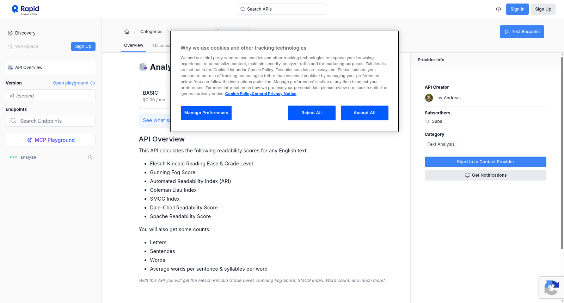Screen dimensions: 564x303
Task: Select Discovery in the sidebar
Action: point(25,33)
